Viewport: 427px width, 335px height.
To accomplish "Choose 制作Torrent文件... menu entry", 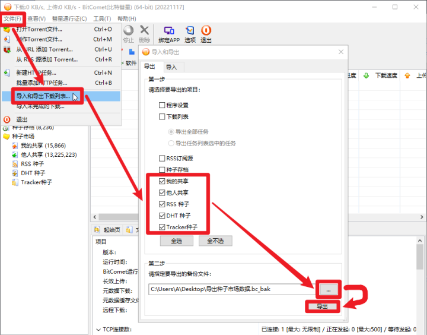I will 61,39.
